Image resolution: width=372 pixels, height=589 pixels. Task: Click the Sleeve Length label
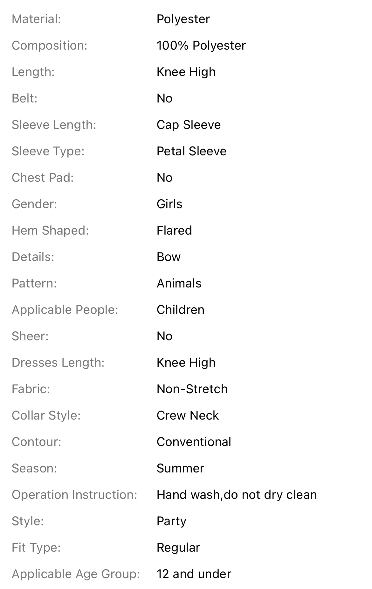click(54, 125)
